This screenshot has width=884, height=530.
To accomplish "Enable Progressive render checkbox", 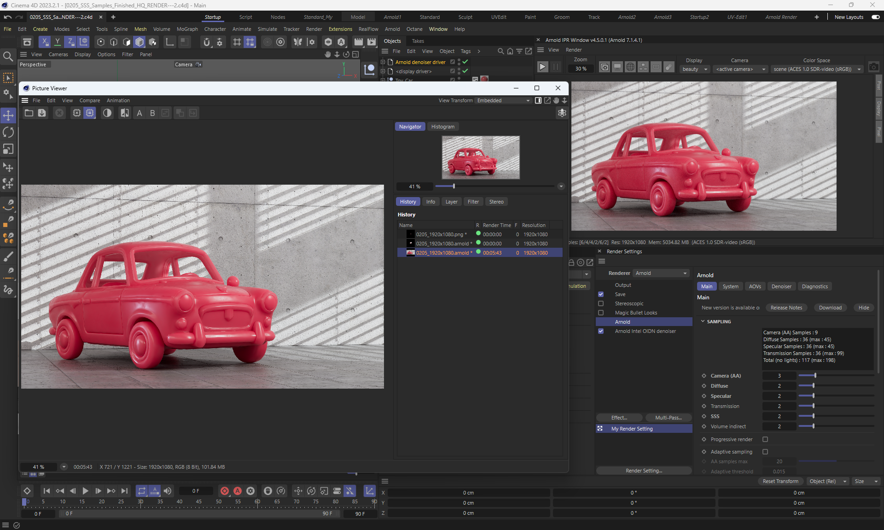I will [x=765, y=439].
